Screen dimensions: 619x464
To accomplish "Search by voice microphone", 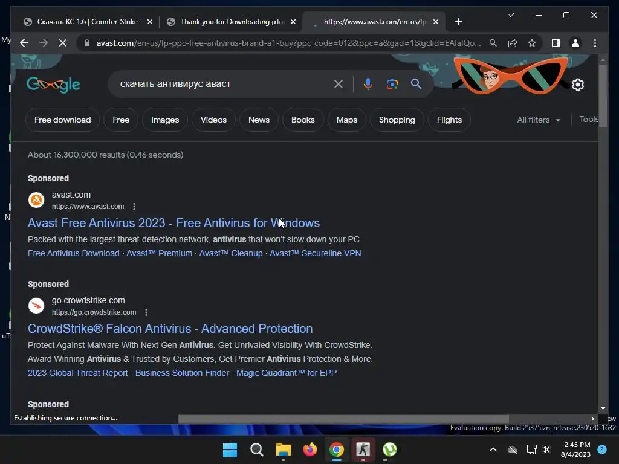I will [368, 84].
